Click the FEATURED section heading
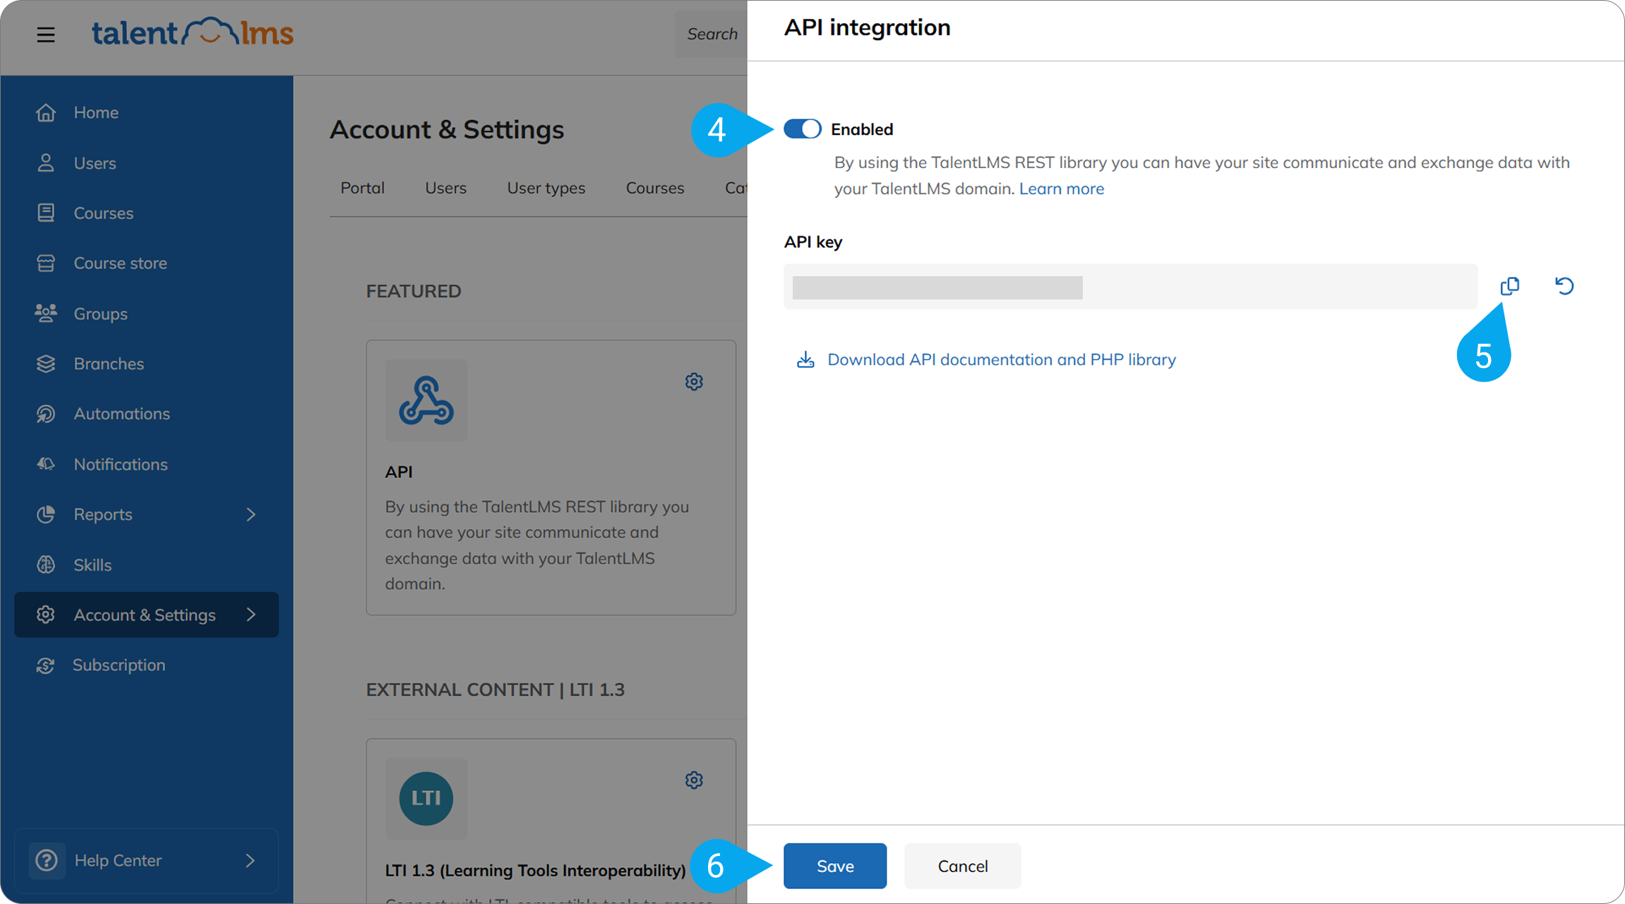The width and height of the screenshot is (1625, 904). pos(414,291)
